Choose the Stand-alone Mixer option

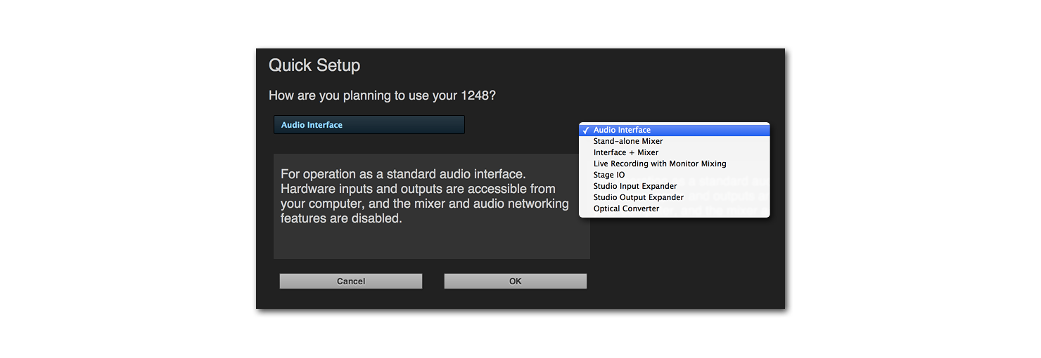pos(627,141)
